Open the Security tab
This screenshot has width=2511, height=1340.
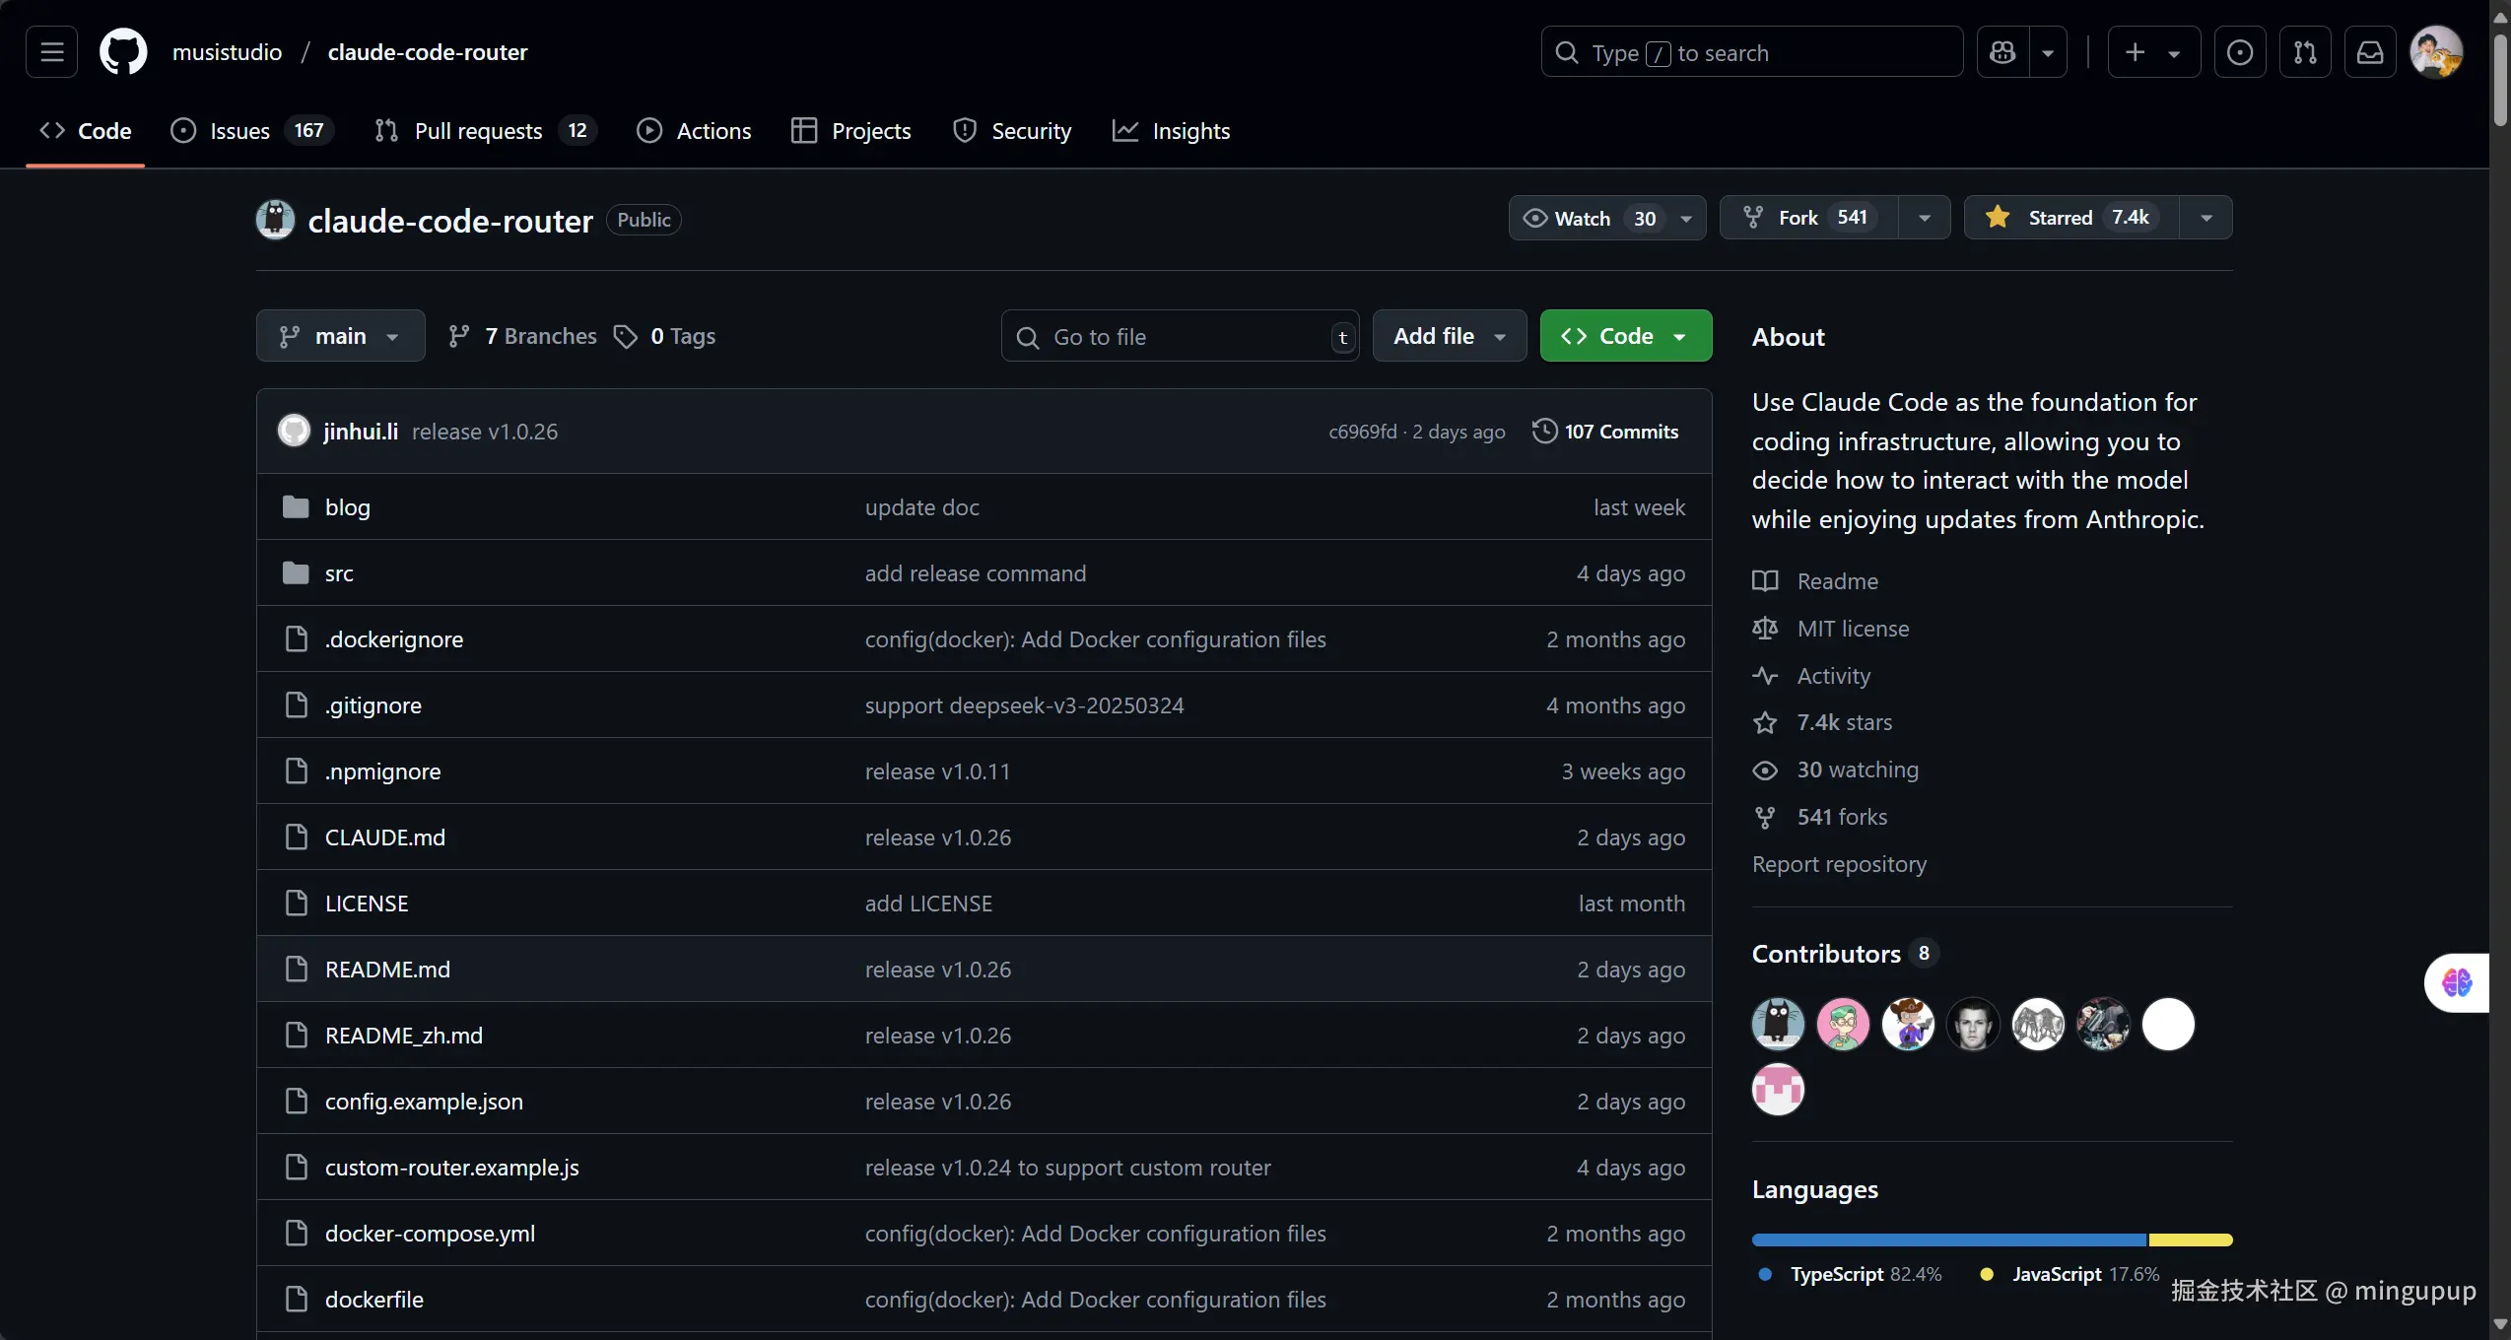click(1012, 130)
